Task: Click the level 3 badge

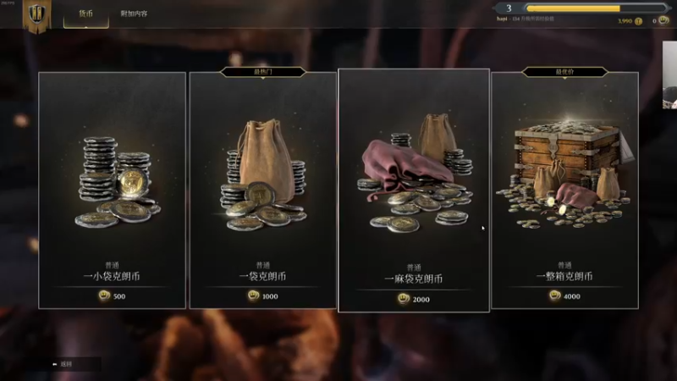Action: pyautogui.click(x=509, y=8)
